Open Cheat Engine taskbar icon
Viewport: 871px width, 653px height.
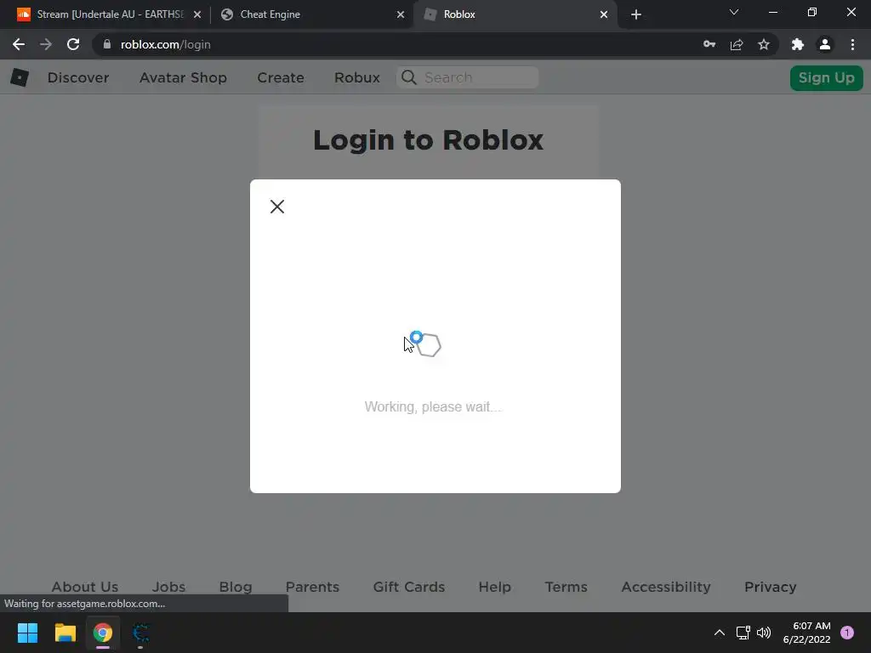coord(140,633)
